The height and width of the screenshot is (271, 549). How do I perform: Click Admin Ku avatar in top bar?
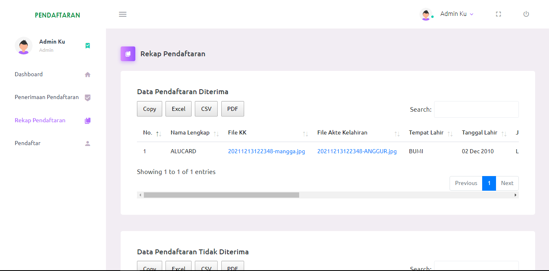(x=426, y=14)
